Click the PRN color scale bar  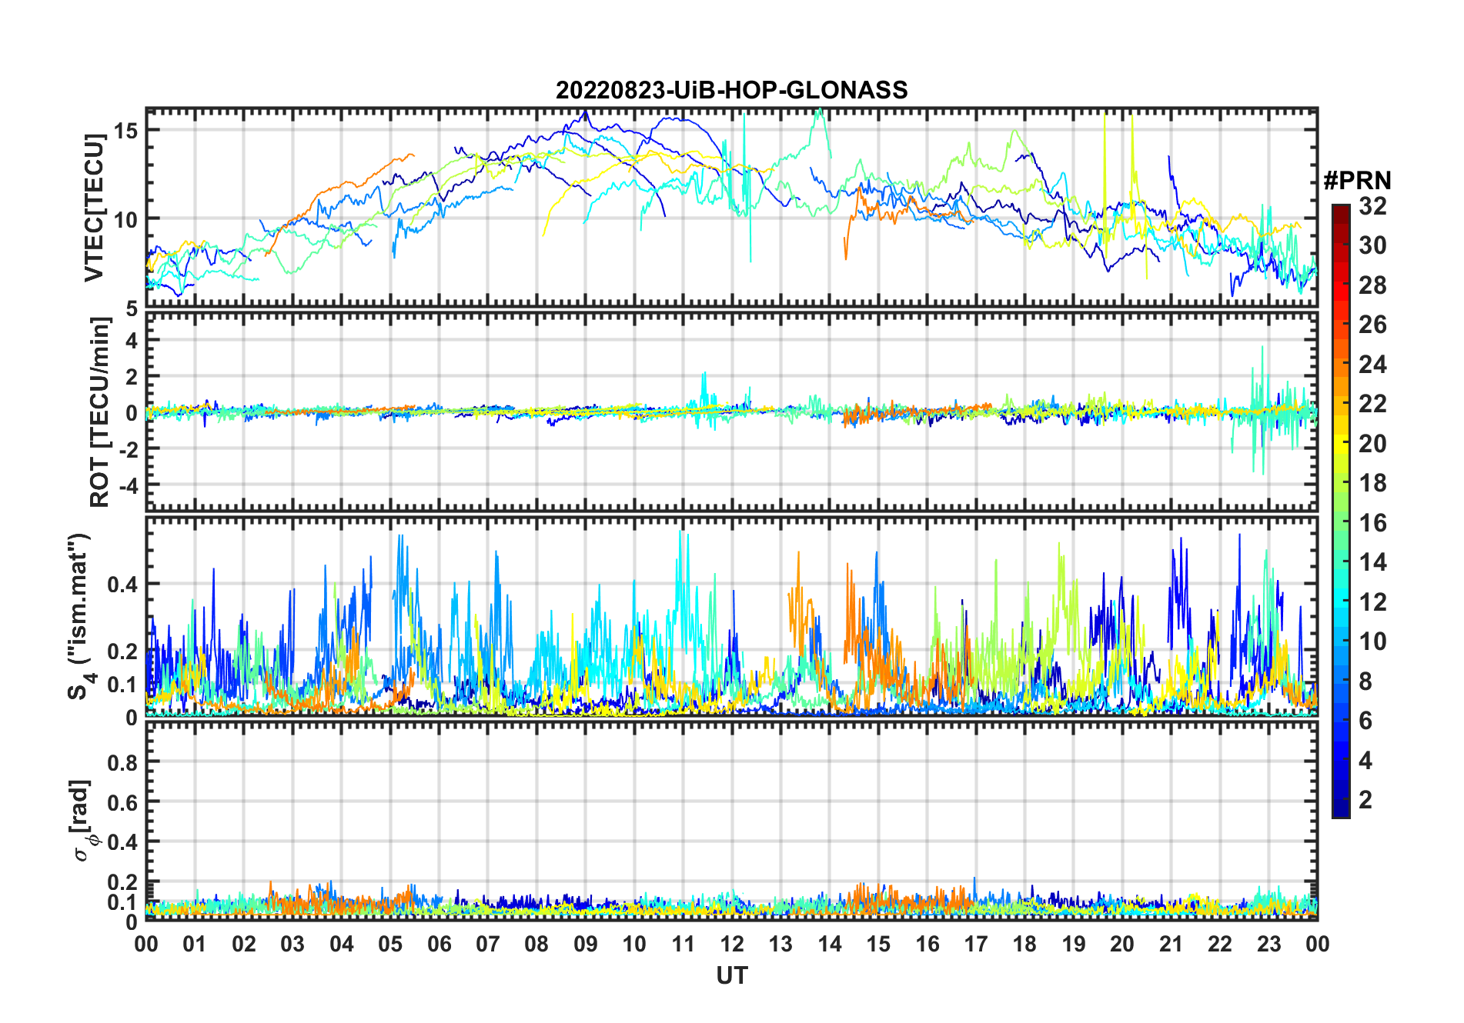point(1341,511)
